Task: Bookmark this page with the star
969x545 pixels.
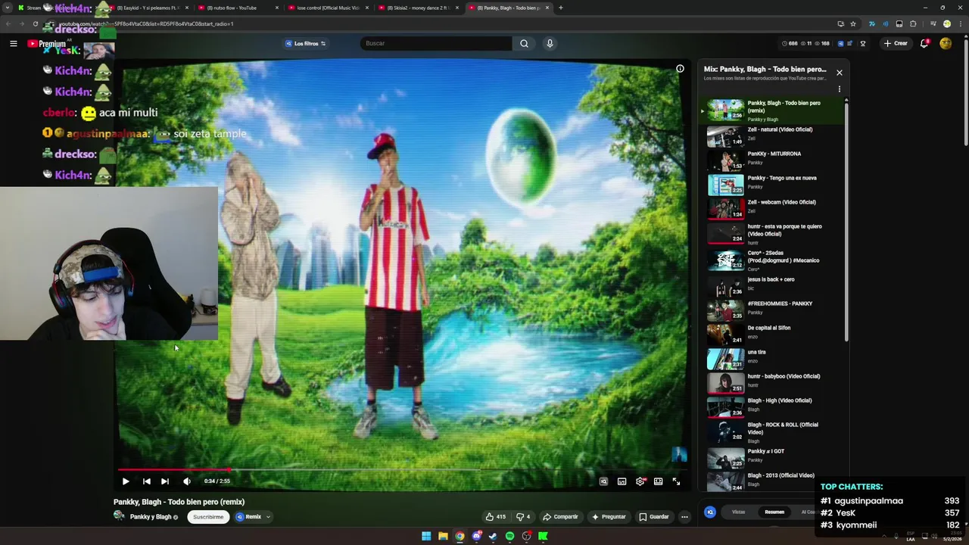Action: [x=853, y=23]
